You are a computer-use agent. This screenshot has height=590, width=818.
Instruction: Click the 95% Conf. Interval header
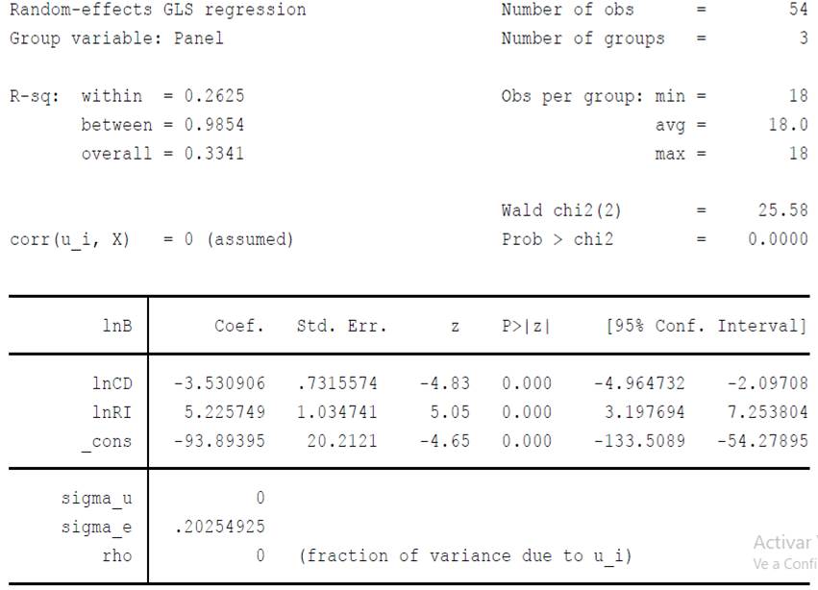coord(706,326)
